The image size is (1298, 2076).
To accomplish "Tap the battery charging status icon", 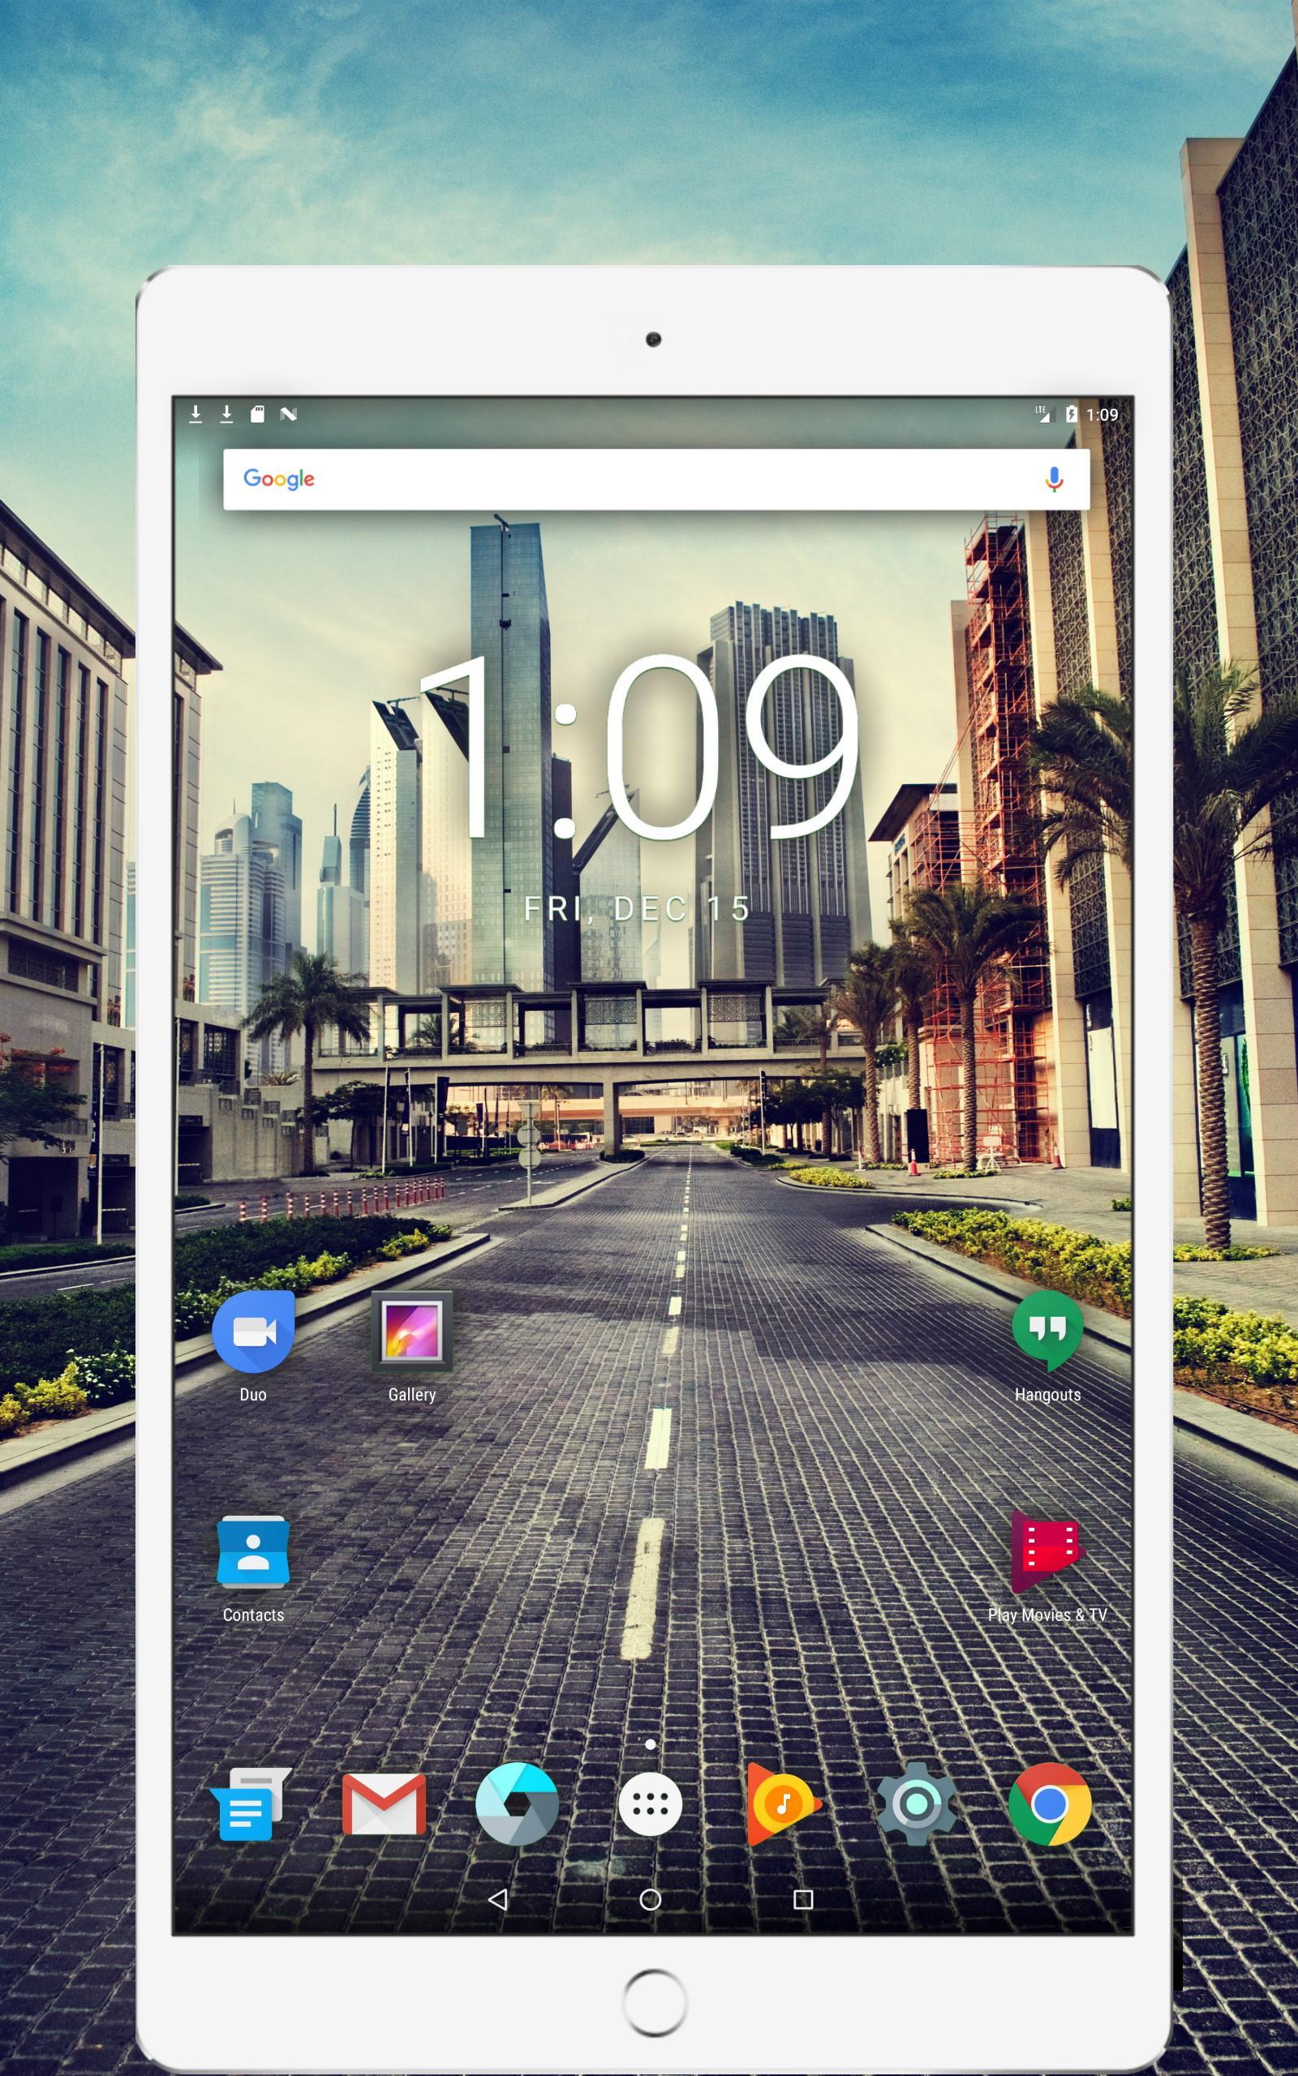I will [1072, 414].
